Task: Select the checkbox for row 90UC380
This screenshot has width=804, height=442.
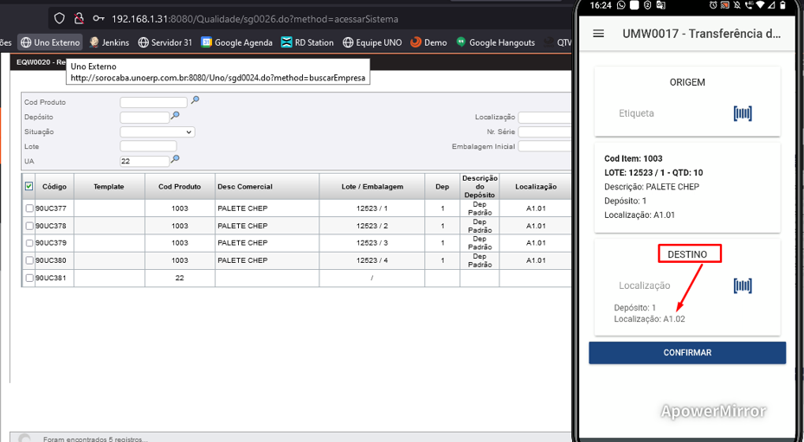Action: 29,260
